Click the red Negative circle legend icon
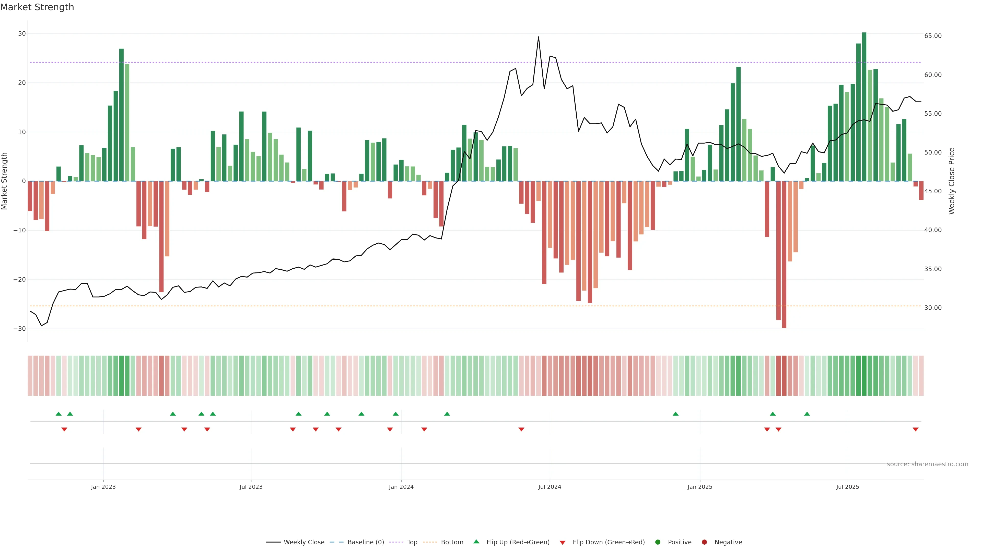This screenshot has width=981, height=551. [704, 542]
